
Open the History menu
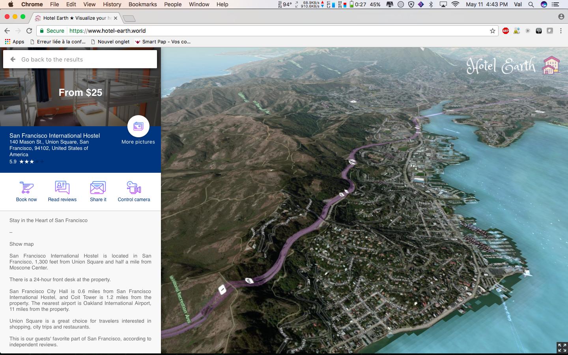112,4
